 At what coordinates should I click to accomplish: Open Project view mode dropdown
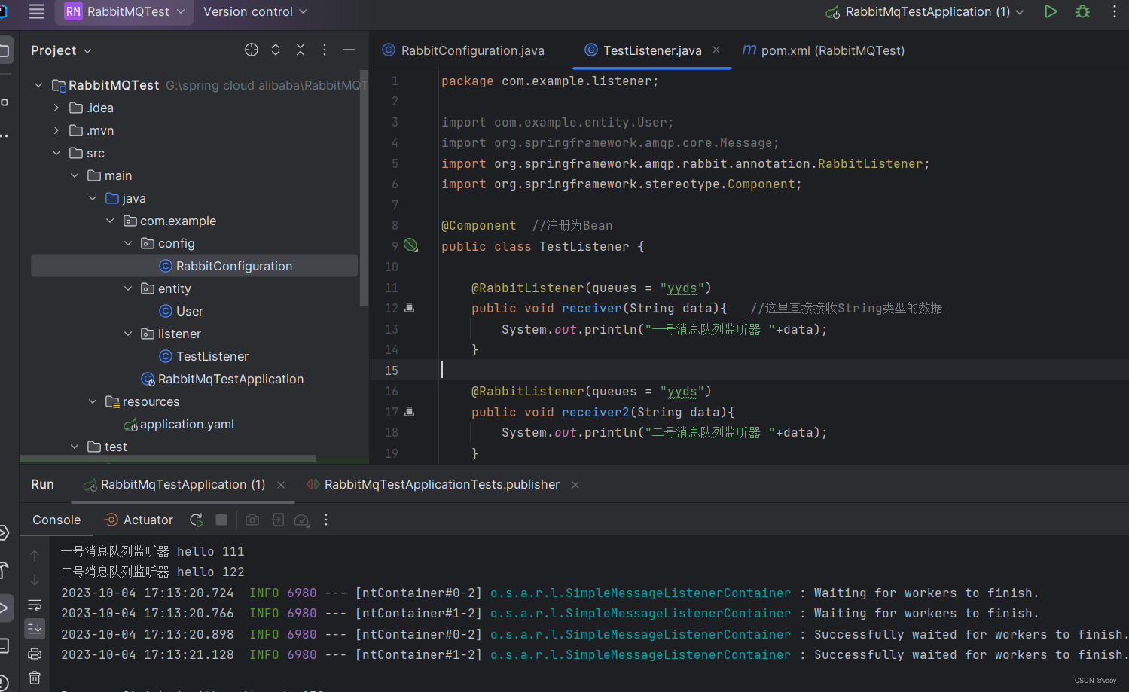61,50
